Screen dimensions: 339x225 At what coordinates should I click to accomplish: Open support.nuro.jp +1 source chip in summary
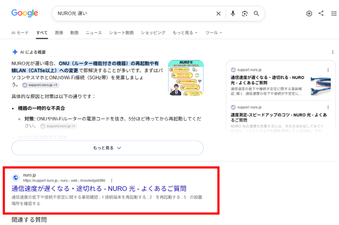pyautogui.click(x=41, y=85)
